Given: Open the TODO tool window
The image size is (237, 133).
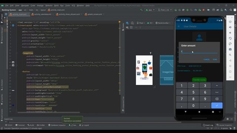Looking at the screenshot, I should (x=9, y=125).
